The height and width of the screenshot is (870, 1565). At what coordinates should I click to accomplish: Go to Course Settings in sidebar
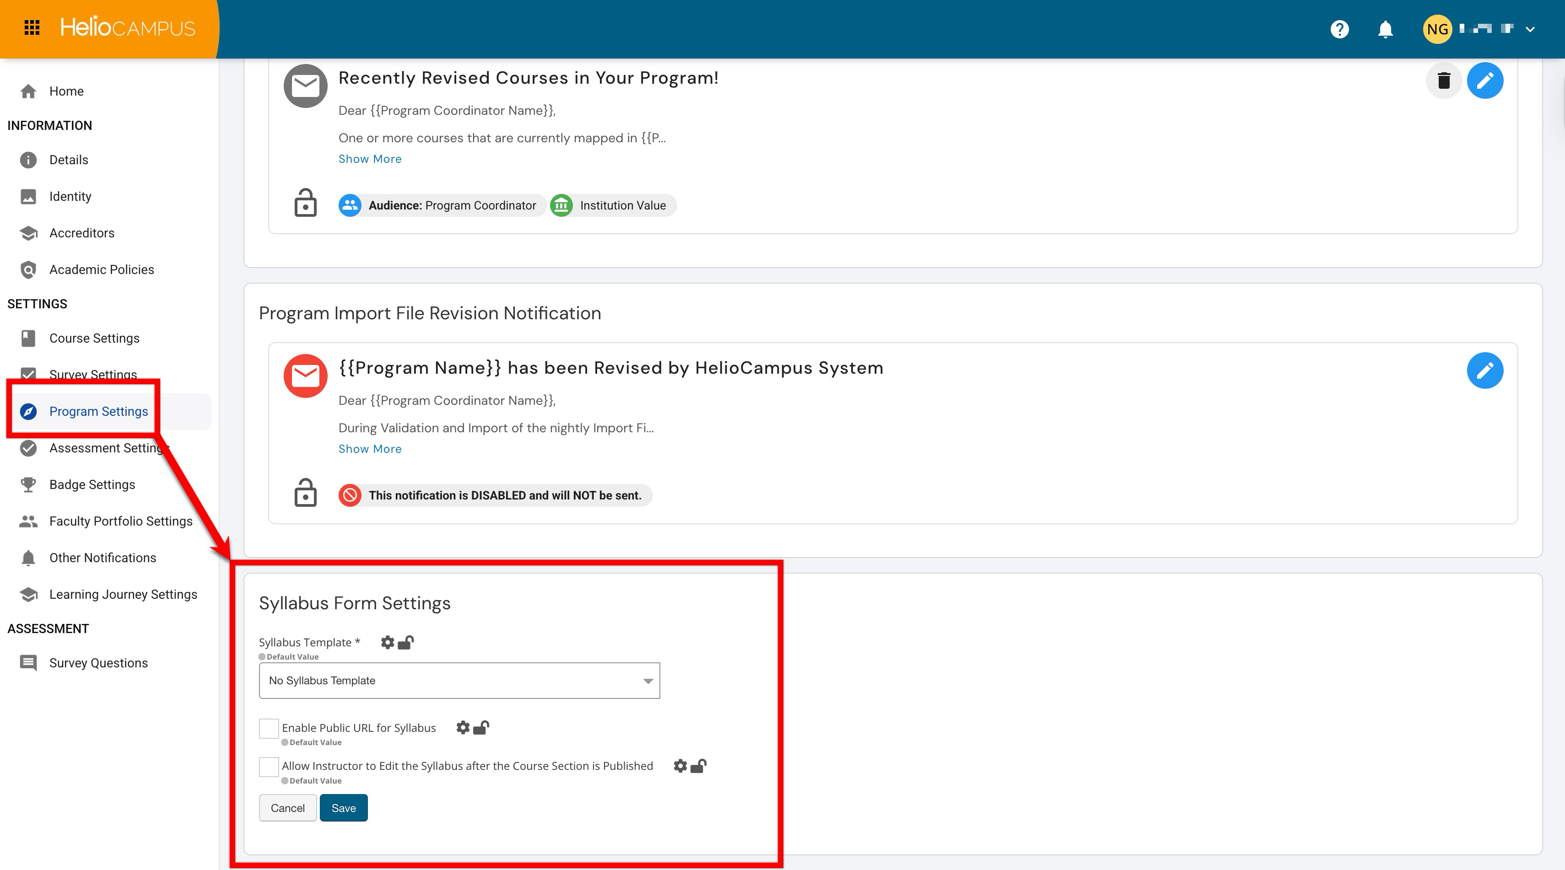[x=94, y=338]
